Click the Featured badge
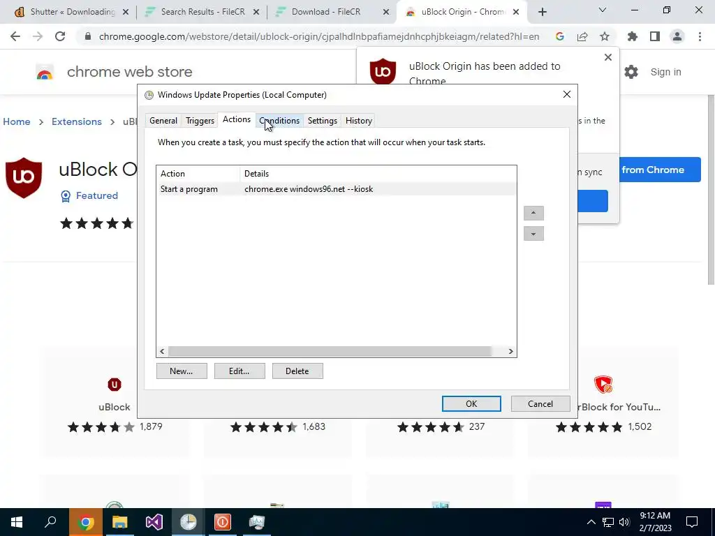This screenshot has width=715, height=536. [89, 195]
